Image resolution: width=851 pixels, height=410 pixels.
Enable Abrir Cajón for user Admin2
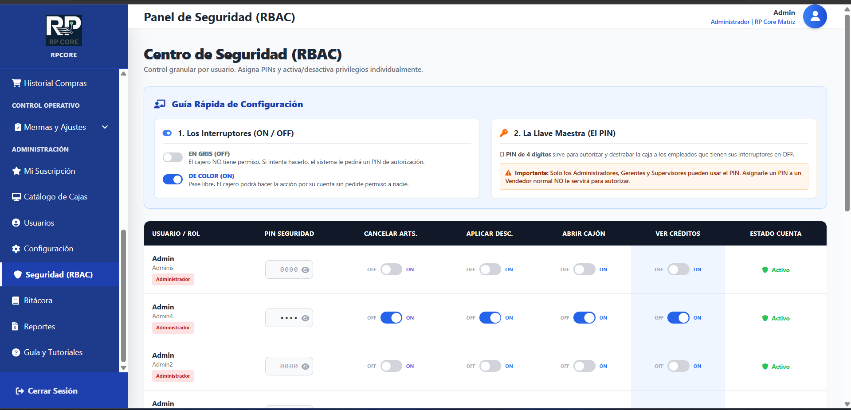click(x=584, y=366)
